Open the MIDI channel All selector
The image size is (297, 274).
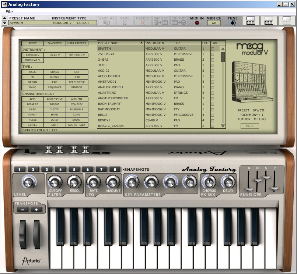point(214,23)
